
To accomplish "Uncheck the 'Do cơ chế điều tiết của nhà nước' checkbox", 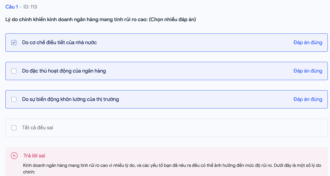I will point(14,43).
